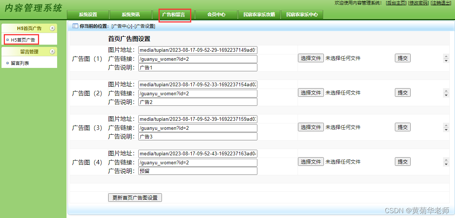This screenshot has width=455, height=218.
Task: Click the 更新首页广告图设置 button
Action: tap(135, 197)
